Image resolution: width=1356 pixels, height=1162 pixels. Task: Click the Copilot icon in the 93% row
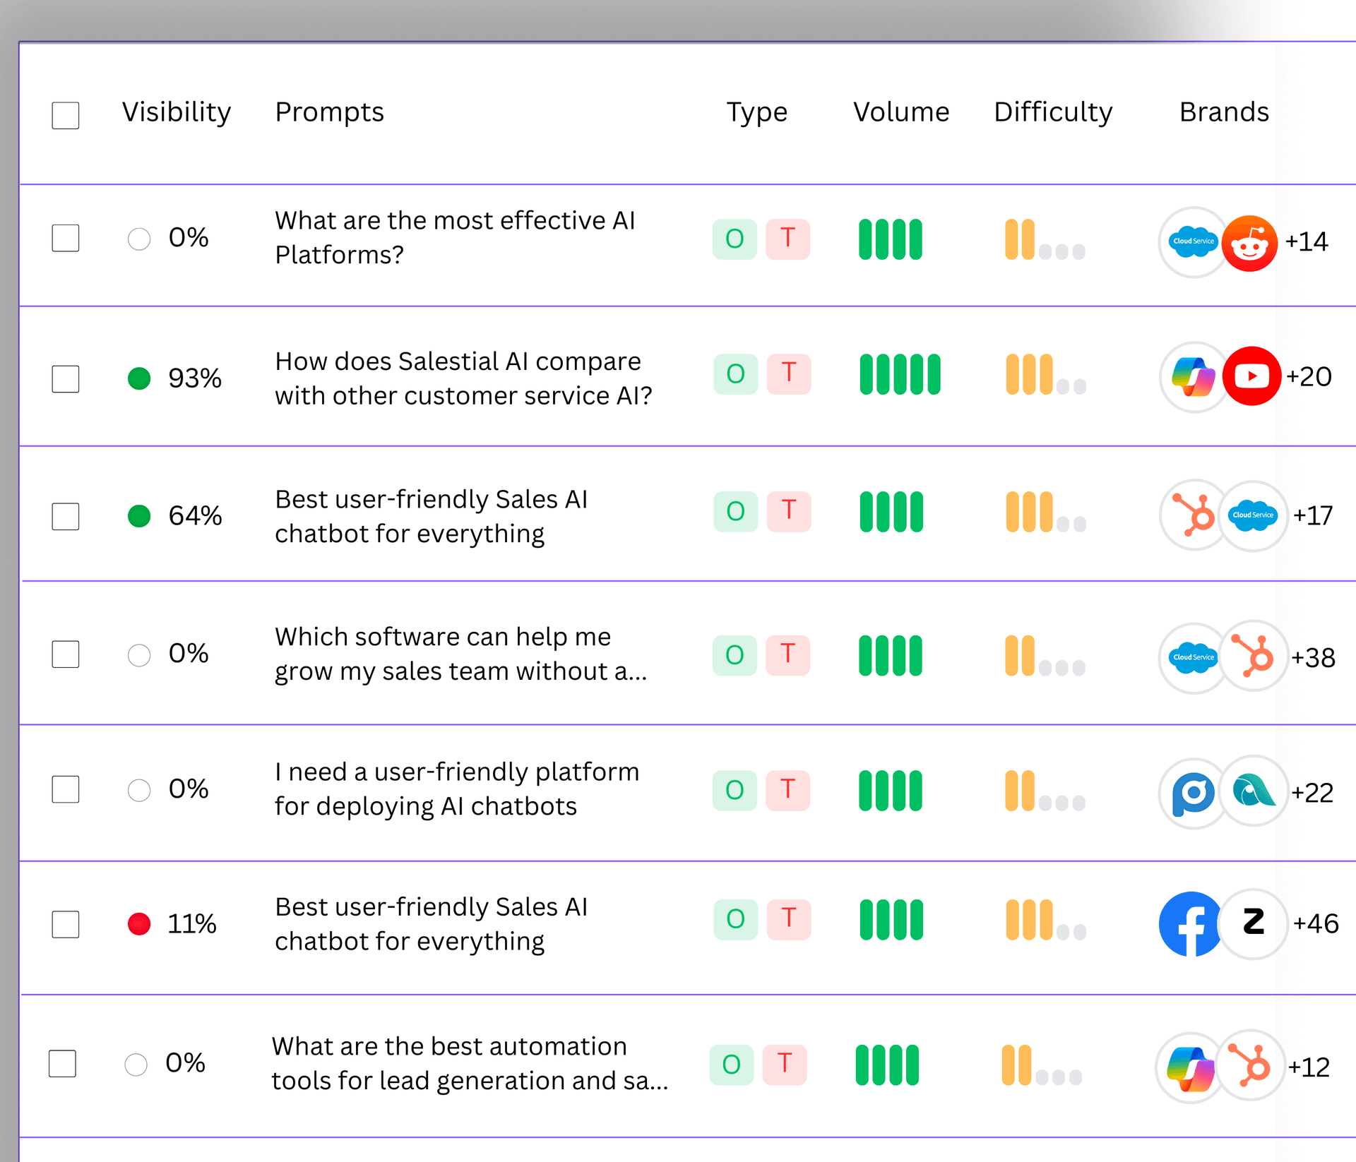[x=1194, y=377]
